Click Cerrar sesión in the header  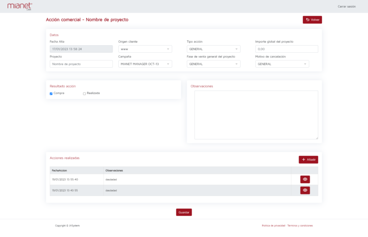346,7
